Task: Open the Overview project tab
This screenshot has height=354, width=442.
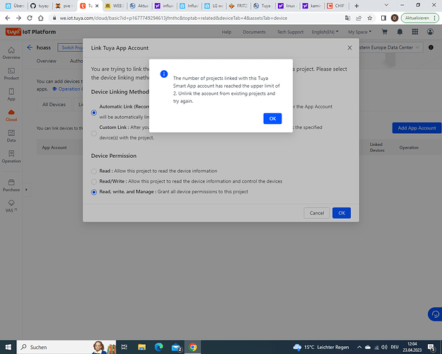Action: pyautogui.click(x=46, y=61)
